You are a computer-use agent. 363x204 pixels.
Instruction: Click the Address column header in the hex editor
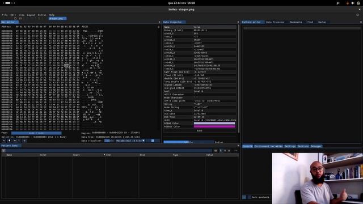point(6,27)
